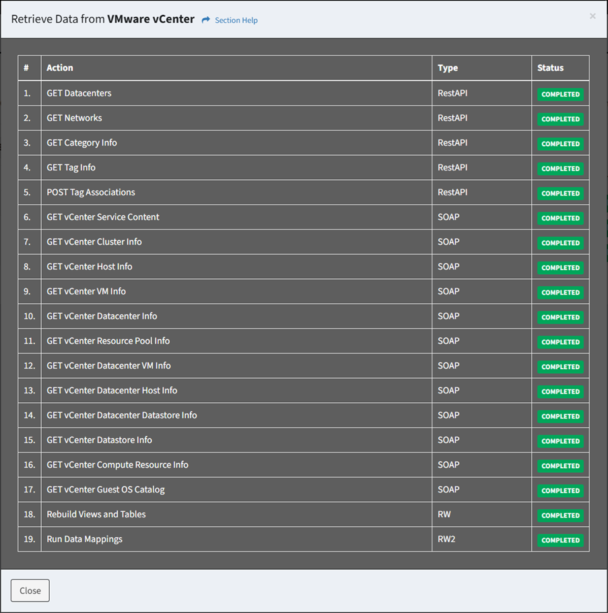Click the row number 10. cell
The width and height of the screenshot is (608, 613).
pyautogui.click(x=30, y=316)
